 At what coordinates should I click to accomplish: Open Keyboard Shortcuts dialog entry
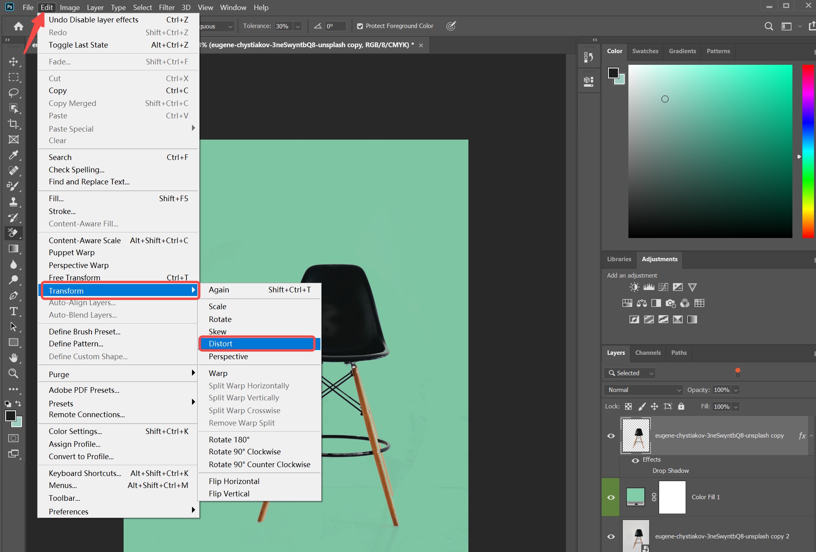(x=118, y=473)
